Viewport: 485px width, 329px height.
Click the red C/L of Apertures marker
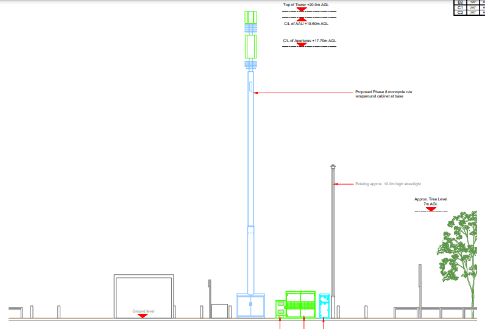[x=309, y=45]
